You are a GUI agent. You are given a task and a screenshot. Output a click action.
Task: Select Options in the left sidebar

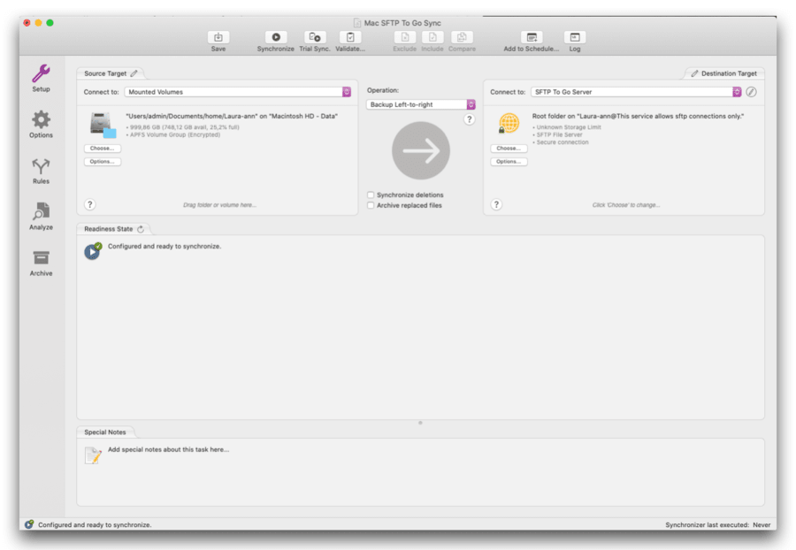pyautogui.click(x=40, y=122)
